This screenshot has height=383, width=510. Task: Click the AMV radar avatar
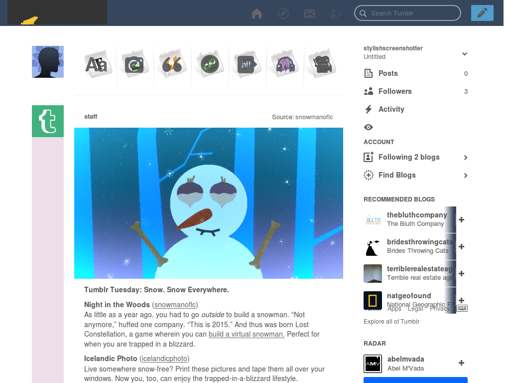coord(373,364)
